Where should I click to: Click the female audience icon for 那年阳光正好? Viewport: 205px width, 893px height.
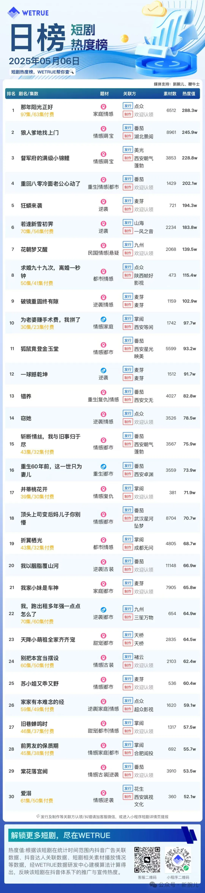click(103, 107)
